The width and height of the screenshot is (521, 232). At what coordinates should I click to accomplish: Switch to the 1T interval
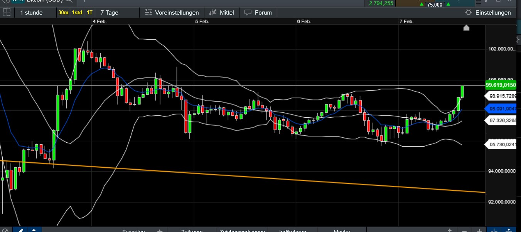89,12
